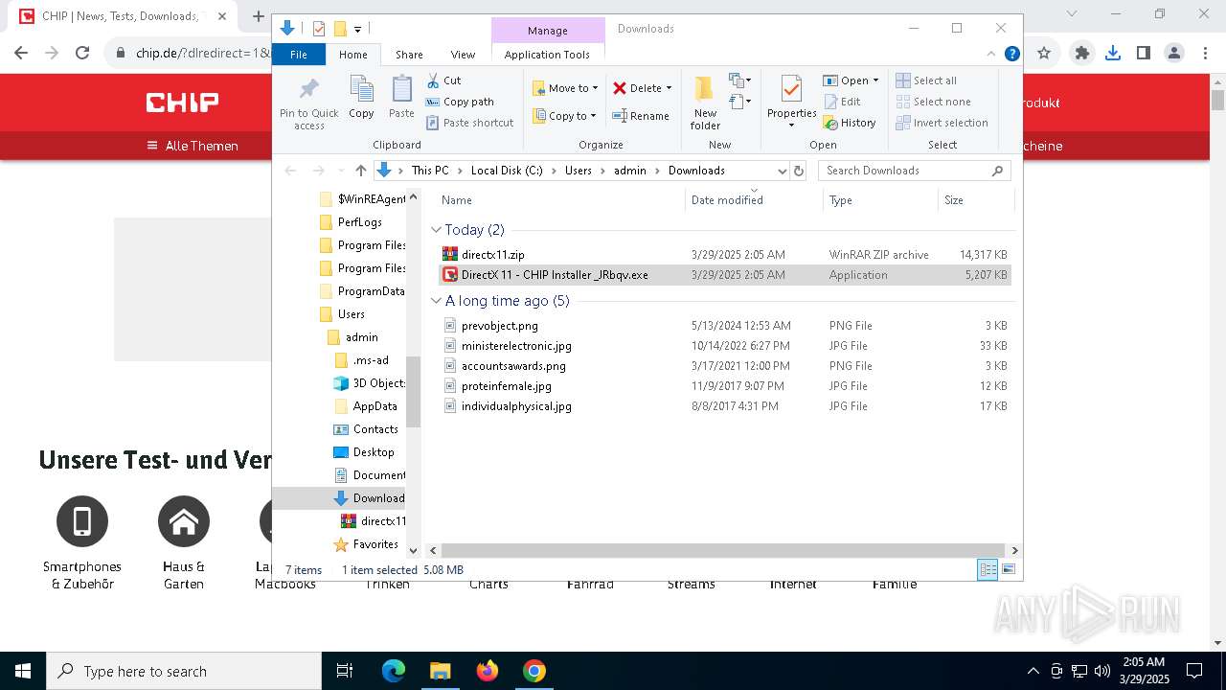Open Haus & Garten on CHIP page
The image size is (1226, 690).
[x=184, y=543]
